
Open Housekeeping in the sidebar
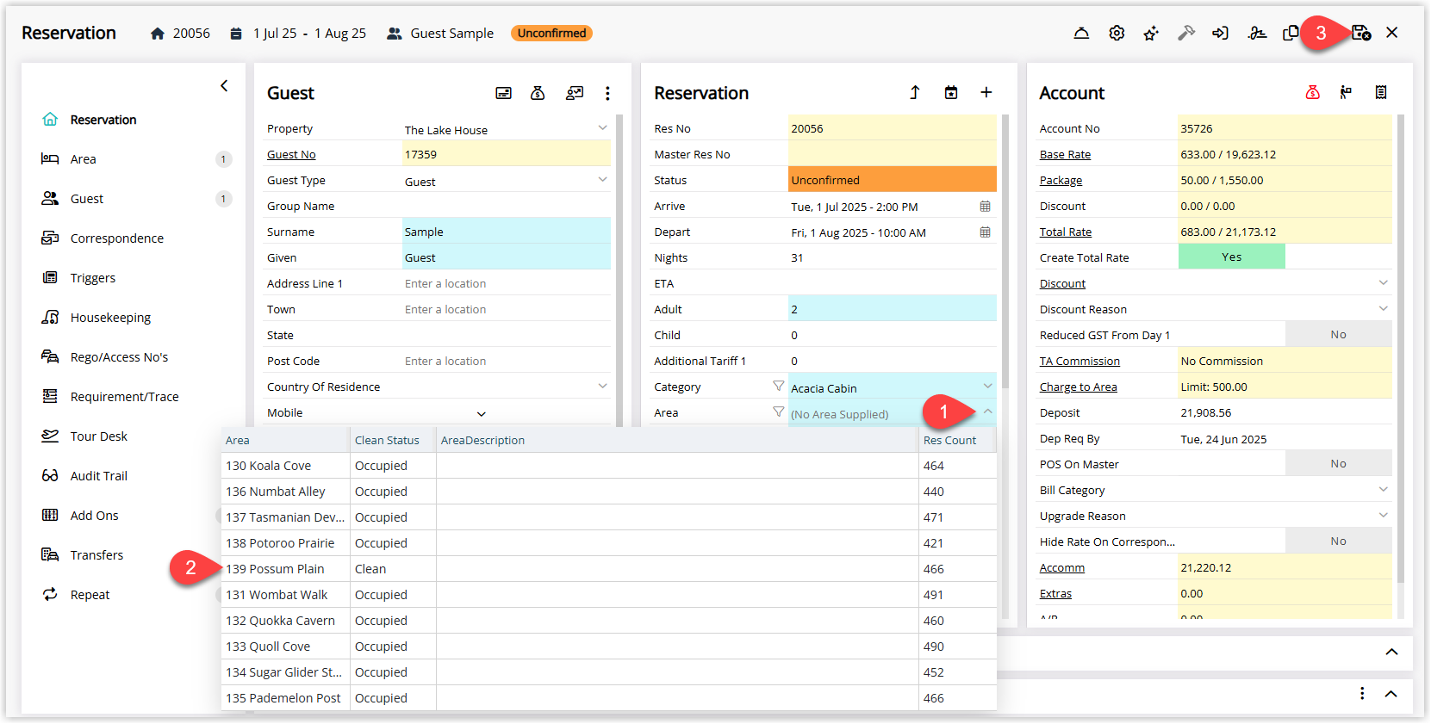point(110,318)
